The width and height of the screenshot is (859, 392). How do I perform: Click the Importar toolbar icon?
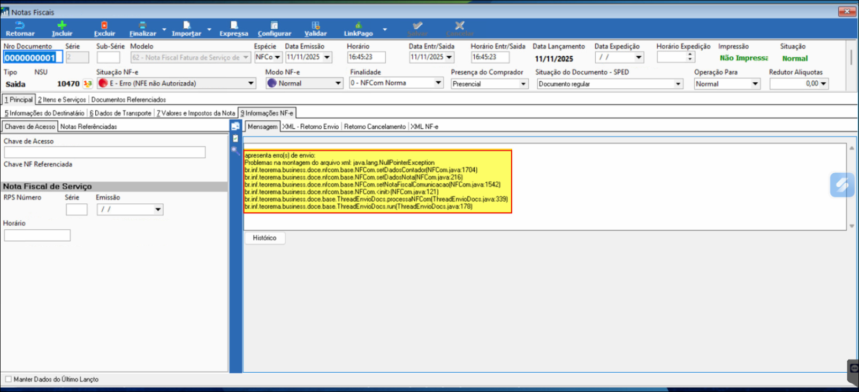(x=186, y=26)
